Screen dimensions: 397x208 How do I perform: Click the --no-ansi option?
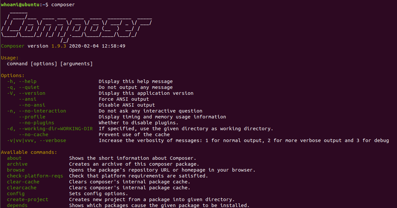point(32,105)
